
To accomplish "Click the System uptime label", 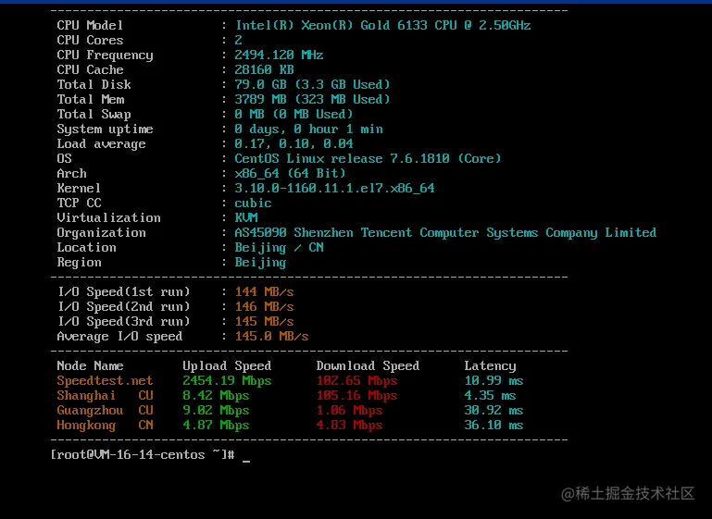I will (105, 129).
